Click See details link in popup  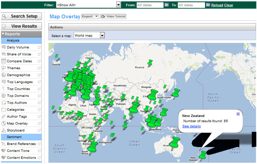coord(191,126)
